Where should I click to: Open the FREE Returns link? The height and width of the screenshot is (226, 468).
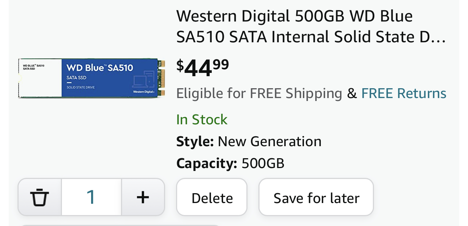click(x=403, y=93)
